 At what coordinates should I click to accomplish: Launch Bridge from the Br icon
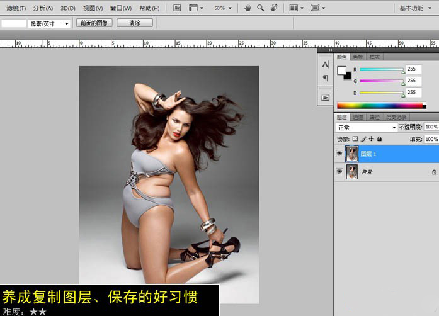point(176,8)
